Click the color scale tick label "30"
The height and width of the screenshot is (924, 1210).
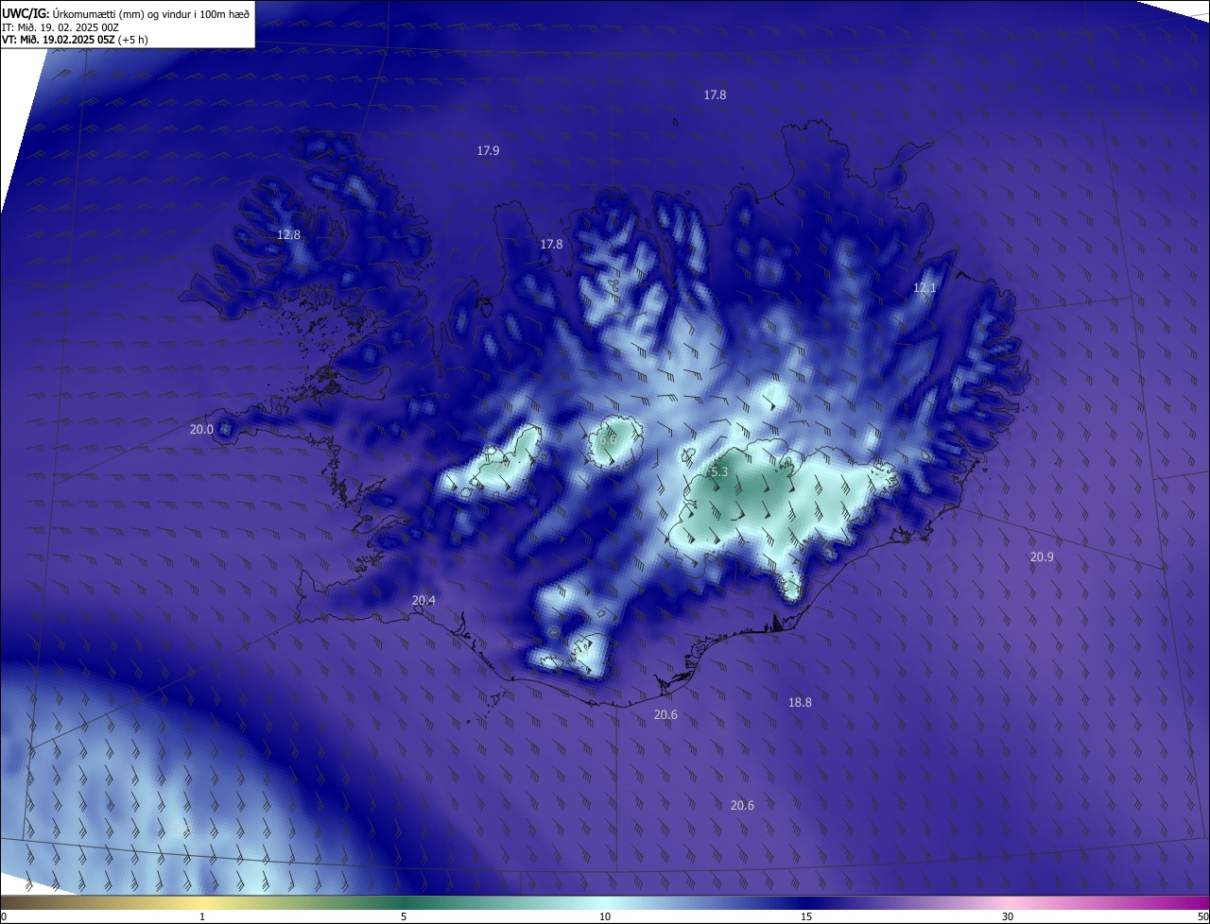coord(1008,916)
